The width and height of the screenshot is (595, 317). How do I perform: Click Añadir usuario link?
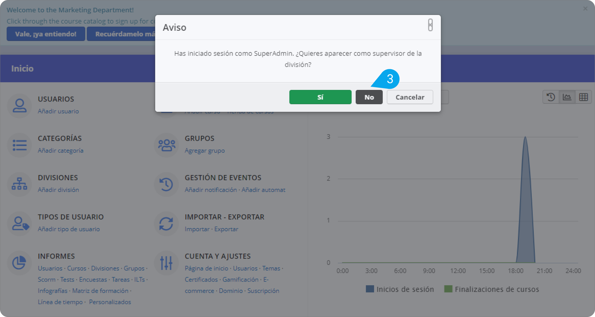pyautogui.click(x=58, y=111)
